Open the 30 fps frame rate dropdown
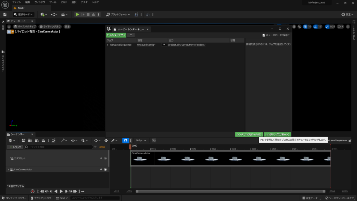 [x=141, y=140]
